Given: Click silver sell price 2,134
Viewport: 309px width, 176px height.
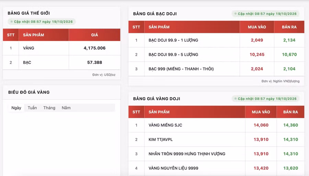Looking at the screenshot, I should point(289,40).
